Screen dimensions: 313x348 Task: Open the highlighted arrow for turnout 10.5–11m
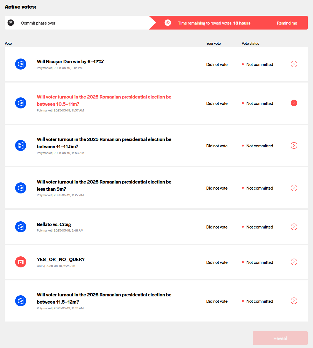(294, 103)
